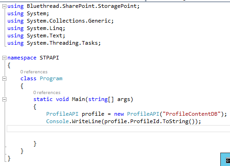Click the string literal "ProfileContentDB"
Screen dimensions: 230x166
click(x=192, y=114)
